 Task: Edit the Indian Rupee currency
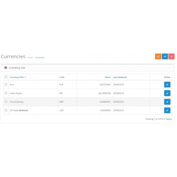(167, 93)
